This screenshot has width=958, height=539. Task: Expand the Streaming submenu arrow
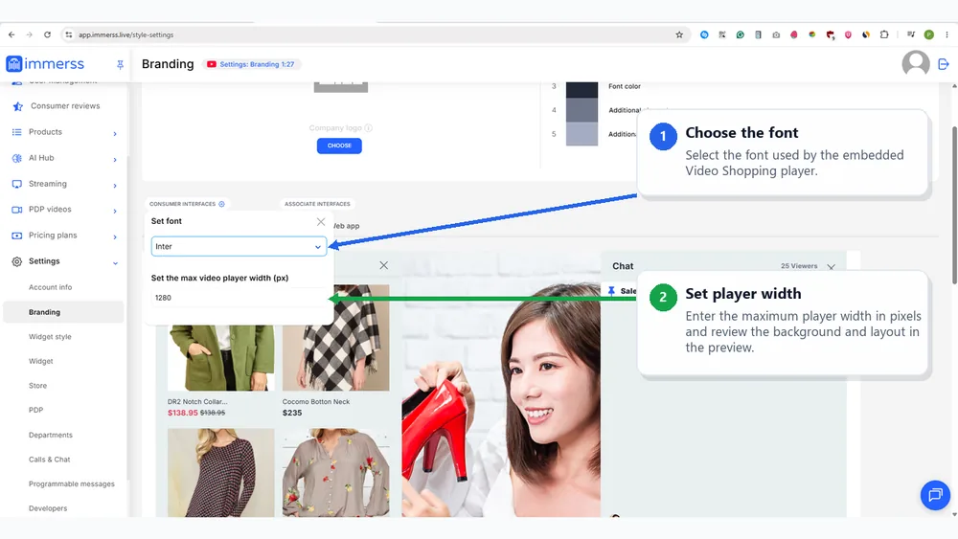pyautogui.click(x=115, y=186)
